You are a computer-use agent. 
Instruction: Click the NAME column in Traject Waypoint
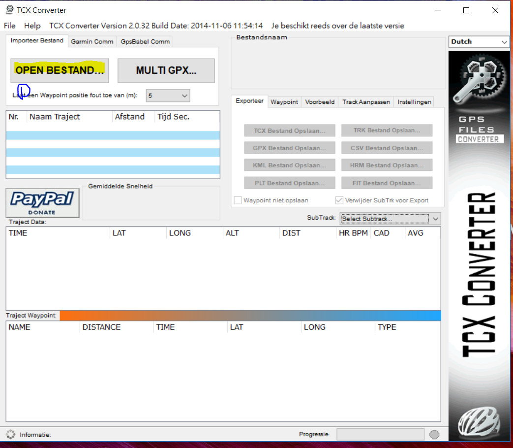[x=43, y=327]
